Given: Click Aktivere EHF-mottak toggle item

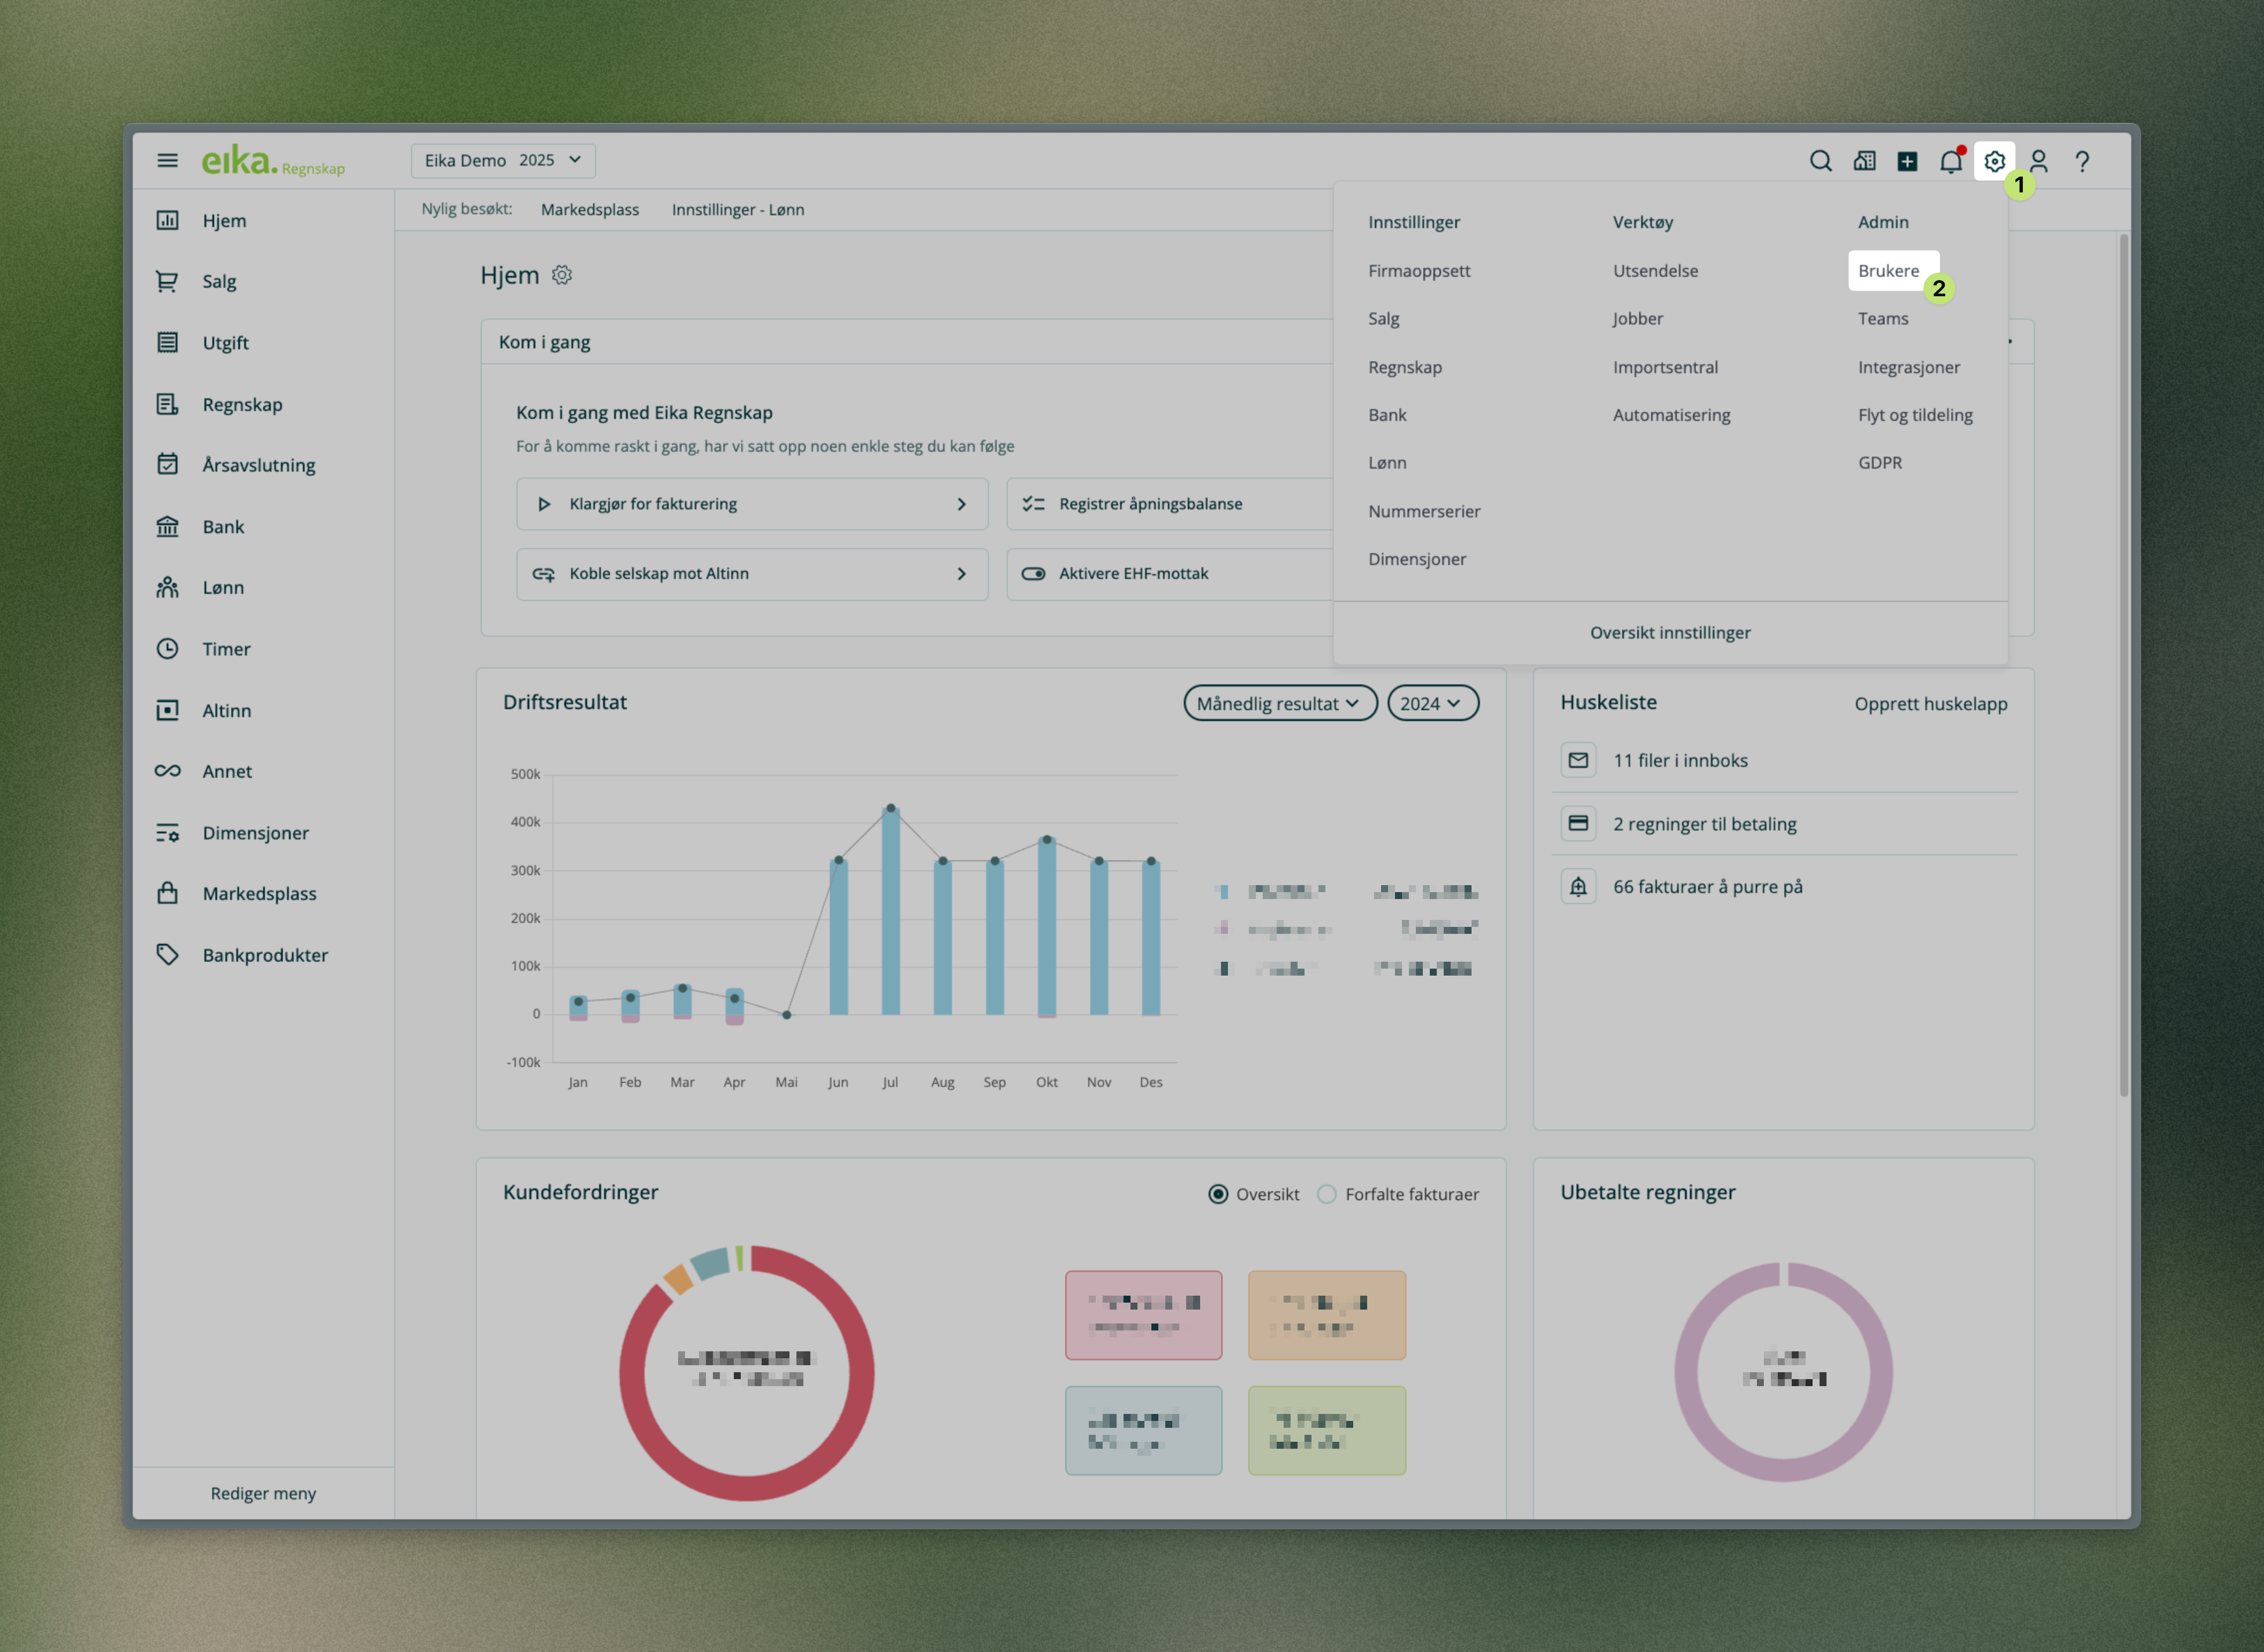Looking at the screenshot, I should tap(1134, 574).
